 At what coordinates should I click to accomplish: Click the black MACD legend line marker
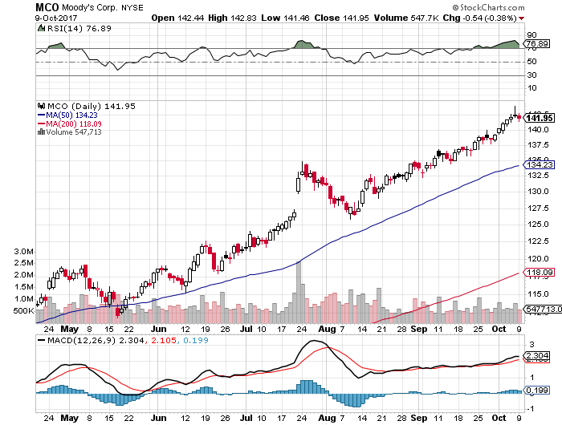click(x=42, y=340)
